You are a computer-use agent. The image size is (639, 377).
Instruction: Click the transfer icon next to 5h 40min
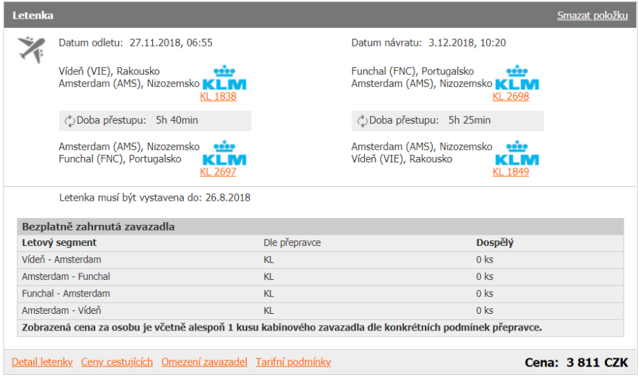(69, 121)
